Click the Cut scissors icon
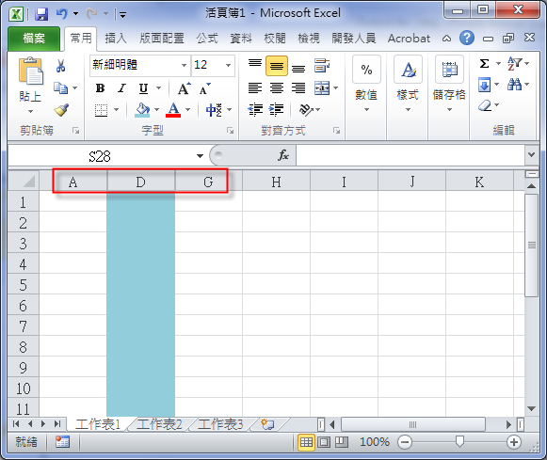 (60, 66)
